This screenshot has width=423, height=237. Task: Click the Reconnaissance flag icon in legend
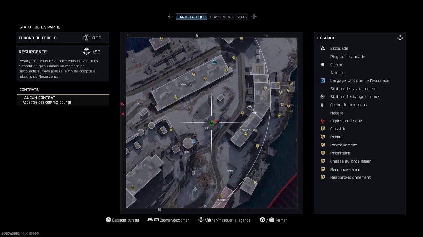point(323,170)
